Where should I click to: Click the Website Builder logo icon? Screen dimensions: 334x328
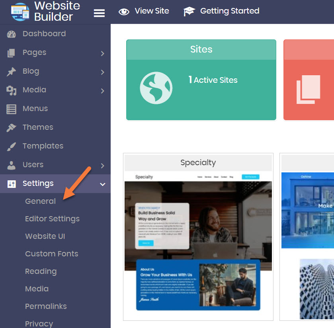tap(20, 12)
